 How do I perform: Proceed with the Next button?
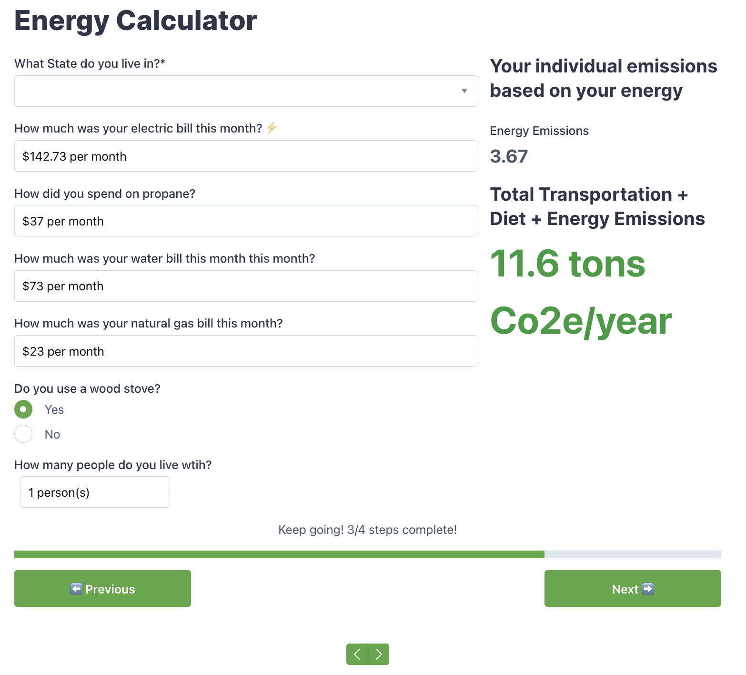tap(632, 589)
